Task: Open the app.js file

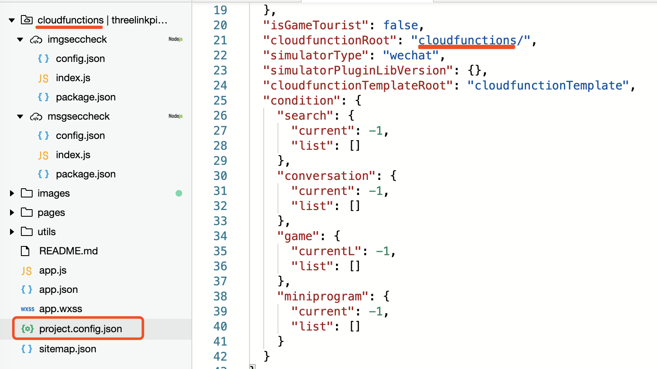Action: tap(53, 270)
